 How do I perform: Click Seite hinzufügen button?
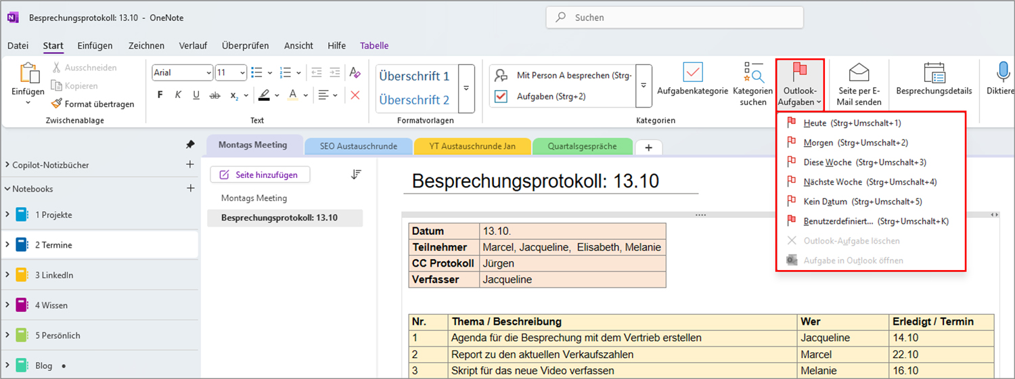click(260, 175)
